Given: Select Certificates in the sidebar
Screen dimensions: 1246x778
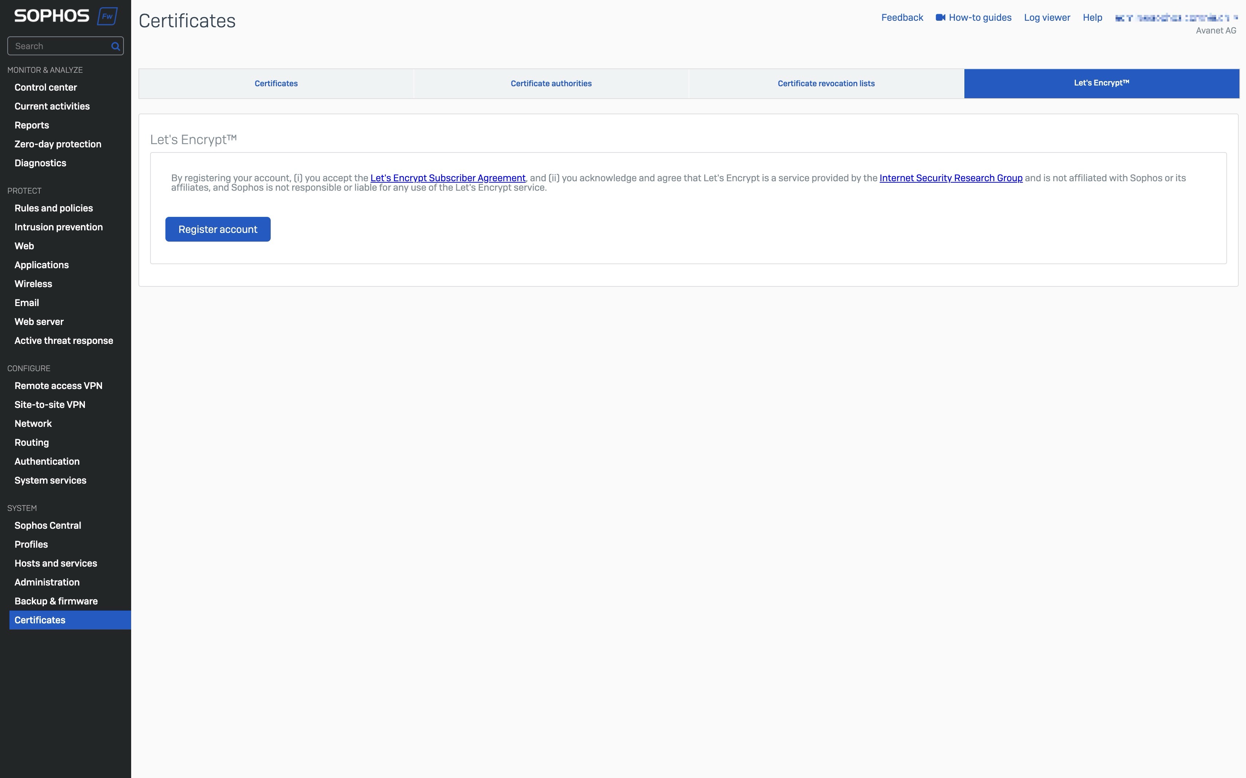Looking at the screenshot, I should pos(70,620).
